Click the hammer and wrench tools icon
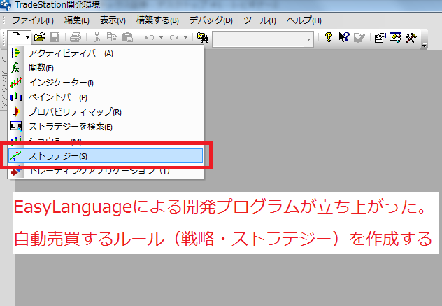The image size is (442, 306). tap(411, 38)
